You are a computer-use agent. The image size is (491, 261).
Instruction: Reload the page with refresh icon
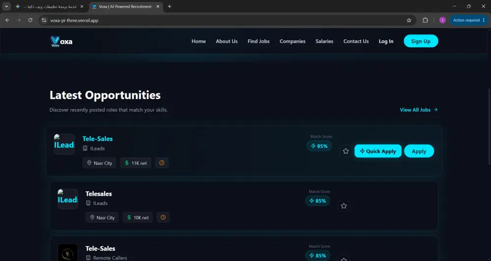(30, 20)
